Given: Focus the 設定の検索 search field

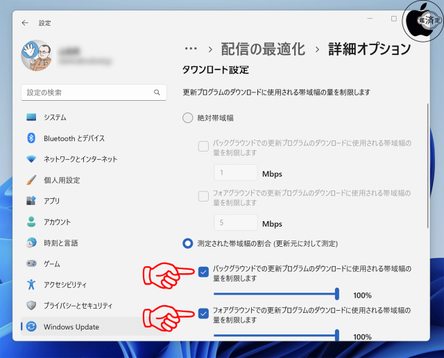Looking at the screenshot, I should 94,92.
